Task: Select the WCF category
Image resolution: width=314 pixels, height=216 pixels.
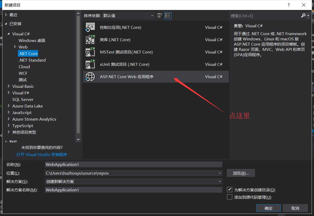Action: 23,73
